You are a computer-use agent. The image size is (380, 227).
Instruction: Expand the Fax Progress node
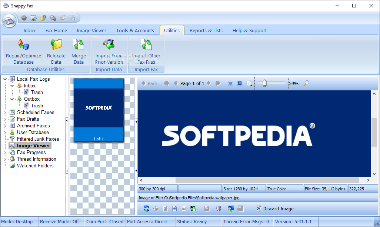point(5,153)
